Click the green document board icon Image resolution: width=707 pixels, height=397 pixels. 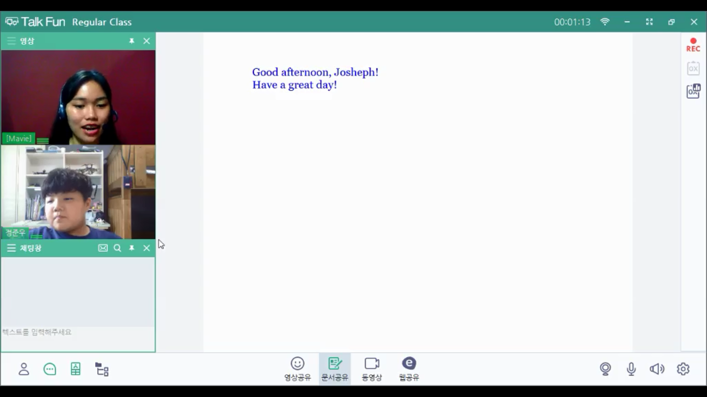76,369
